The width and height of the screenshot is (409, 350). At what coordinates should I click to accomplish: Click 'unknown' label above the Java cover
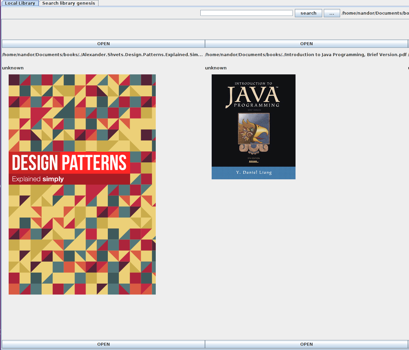click(x=216, y=68)
